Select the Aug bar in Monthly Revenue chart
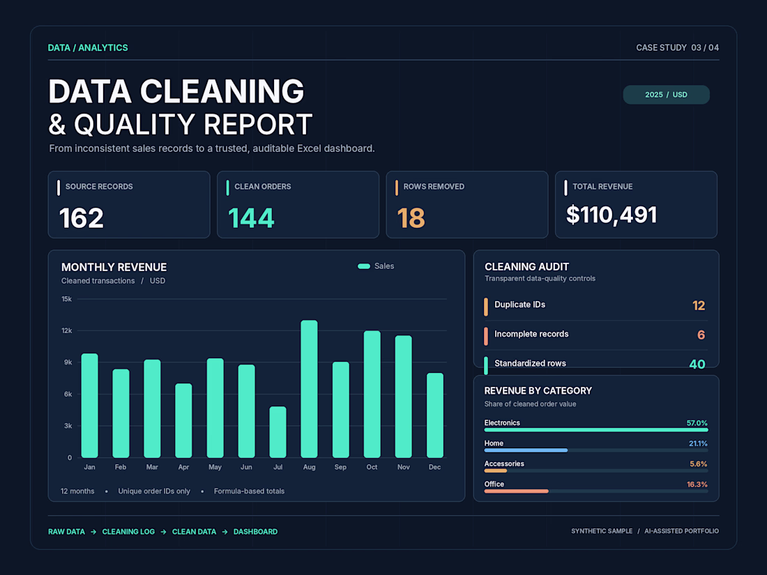Screen dimensions: 767x575 click(309, 389)
